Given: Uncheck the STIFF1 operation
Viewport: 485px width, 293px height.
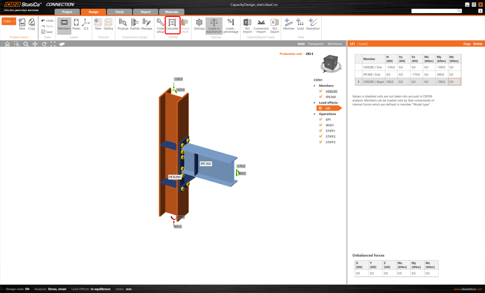Looking at the screenshot, I should 321,131.
